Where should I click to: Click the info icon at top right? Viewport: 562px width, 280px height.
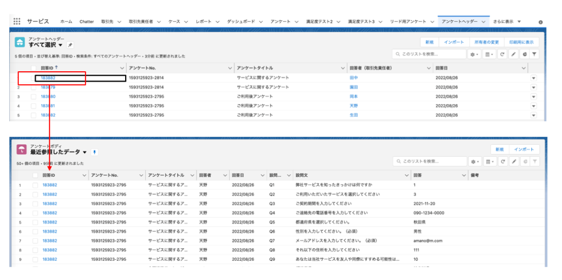pyautogui.click(x=541, y=22)
